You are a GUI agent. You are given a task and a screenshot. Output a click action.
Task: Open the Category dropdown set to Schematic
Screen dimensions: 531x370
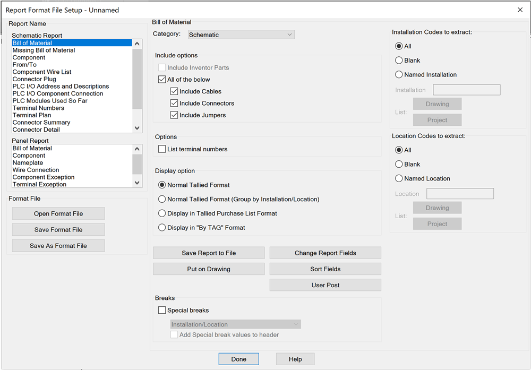tap(241, 35)
